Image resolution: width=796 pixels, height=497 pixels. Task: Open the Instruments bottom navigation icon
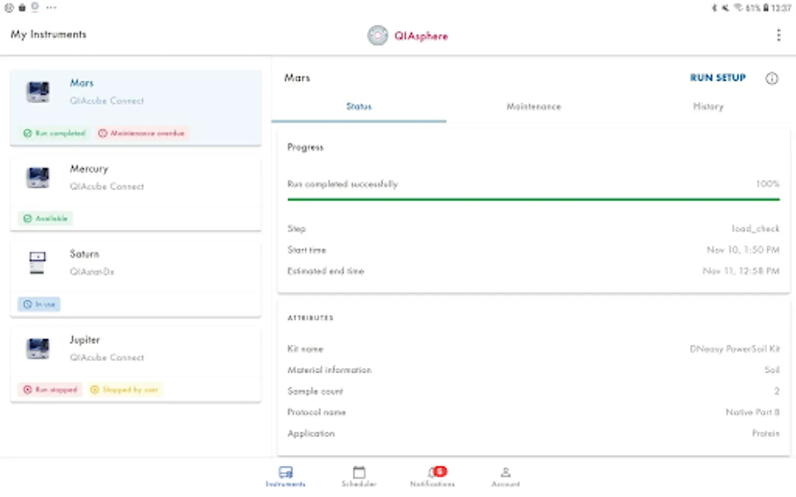point(285,472)
